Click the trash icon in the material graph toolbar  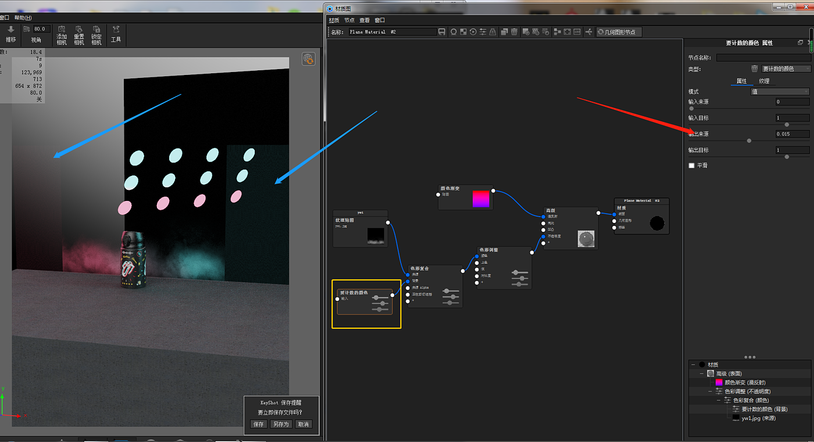pos(514,32)
